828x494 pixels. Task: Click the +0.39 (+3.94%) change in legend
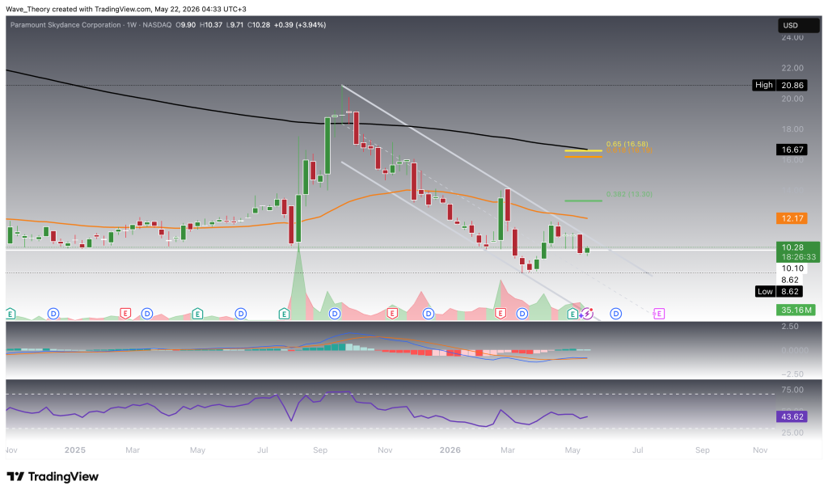[299, 25]
